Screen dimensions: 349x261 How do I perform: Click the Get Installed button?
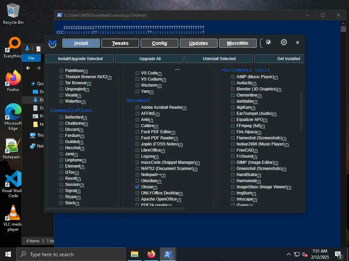coord(279,59)
